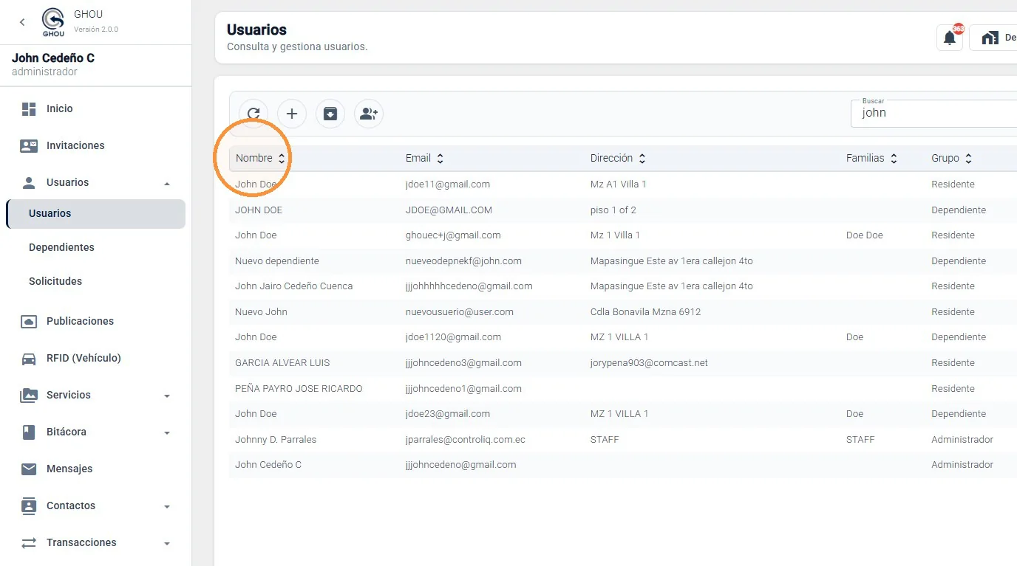Click the GHOU logo
The height and width of the screenshot is (566, 1017).
click(x=53, y=21)
